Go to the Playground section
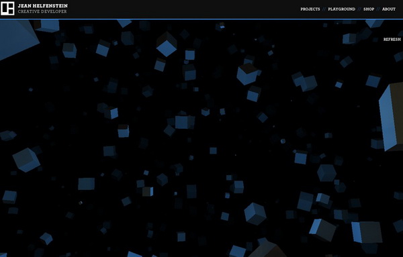This screenshot has width=403, height=257. click(342, 9)
